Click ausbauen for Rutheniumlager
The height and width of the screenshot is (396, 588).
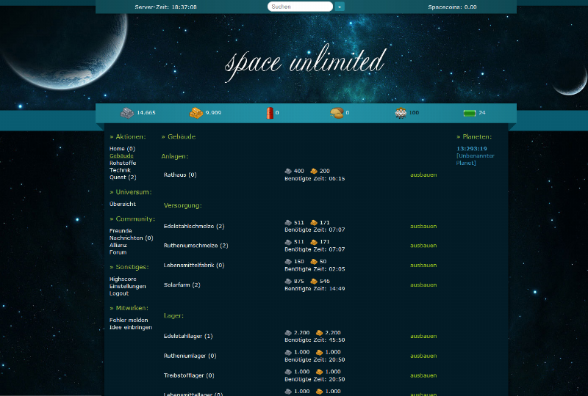423,356
